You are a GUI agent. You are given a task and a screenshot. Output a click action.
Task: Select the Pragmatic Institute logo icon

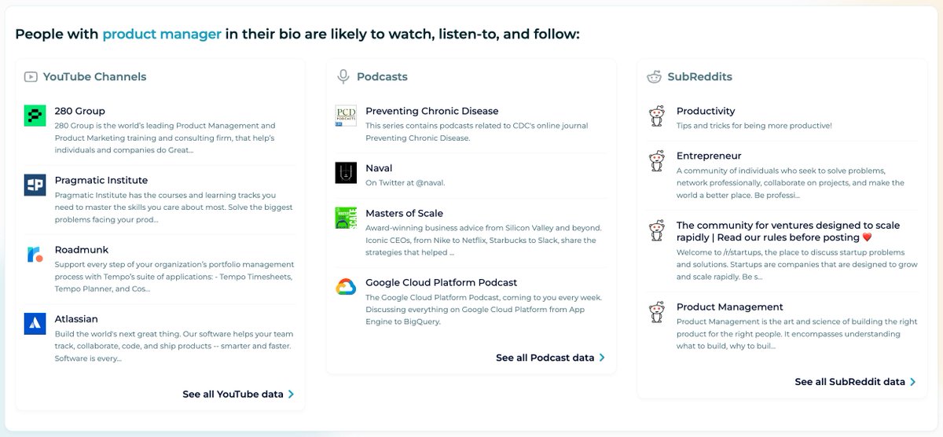tap(35, 185)
